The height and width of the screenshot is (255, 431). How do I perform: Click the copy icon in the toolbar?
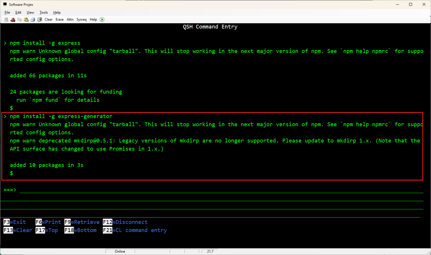20,19
